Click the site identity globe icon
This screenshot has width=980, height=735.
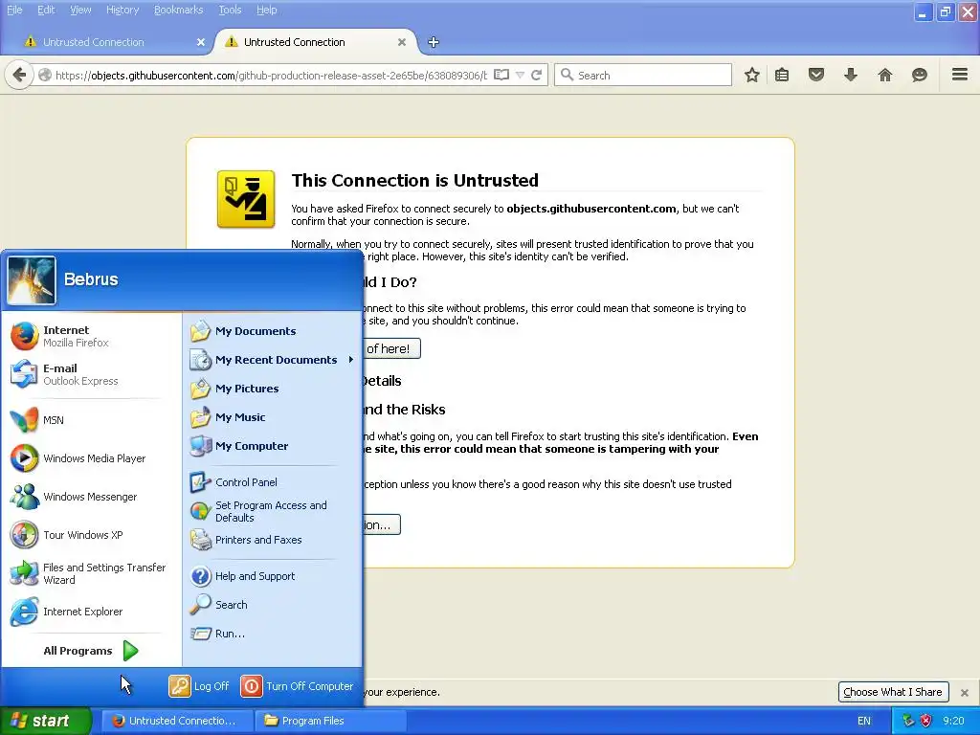coord(44,75)
